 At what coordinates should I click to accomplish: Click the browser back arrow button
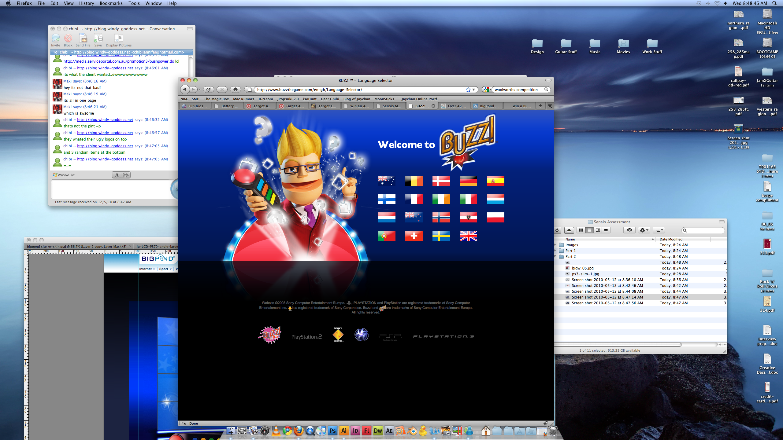tap(185, 90)
